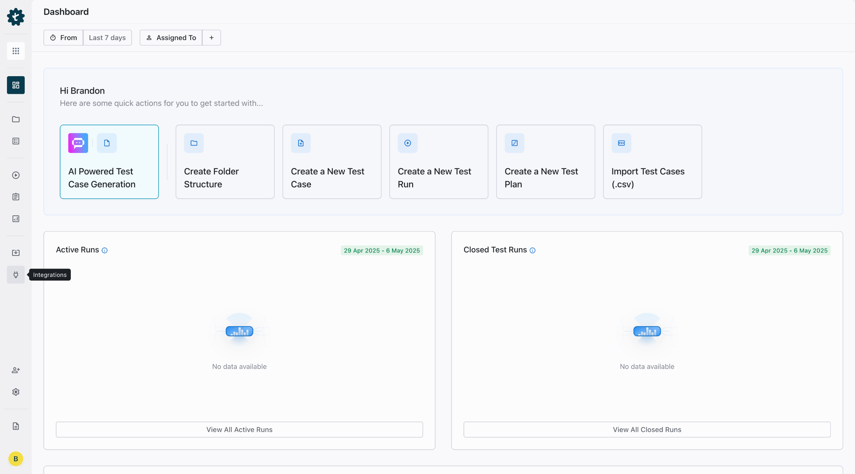Open the folder icon in left sidebar
This screenshot has height=474, width=855.
click(16, 119)
